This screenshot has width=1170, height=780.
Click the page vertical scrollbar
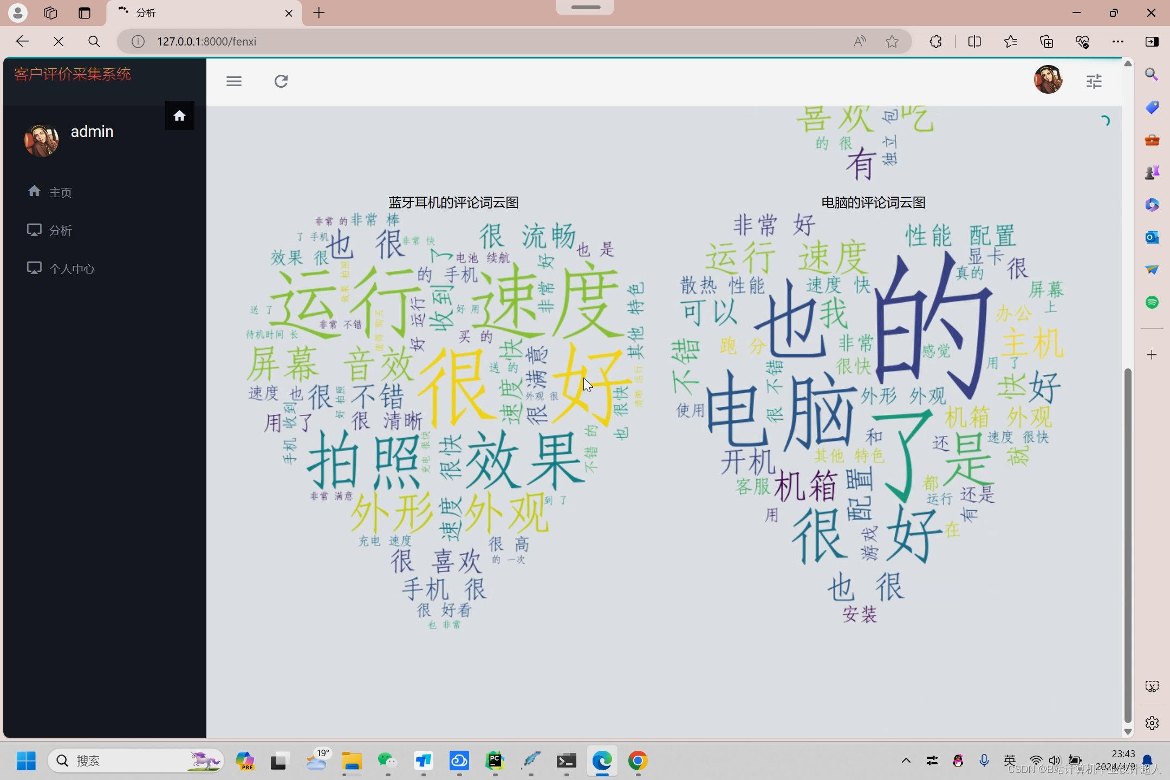coord(1128,542)
